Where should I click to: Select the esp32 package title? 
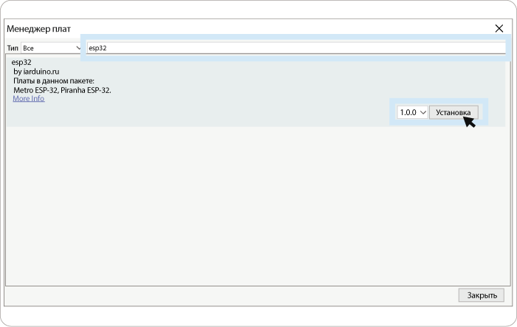(x=21, y=62)
